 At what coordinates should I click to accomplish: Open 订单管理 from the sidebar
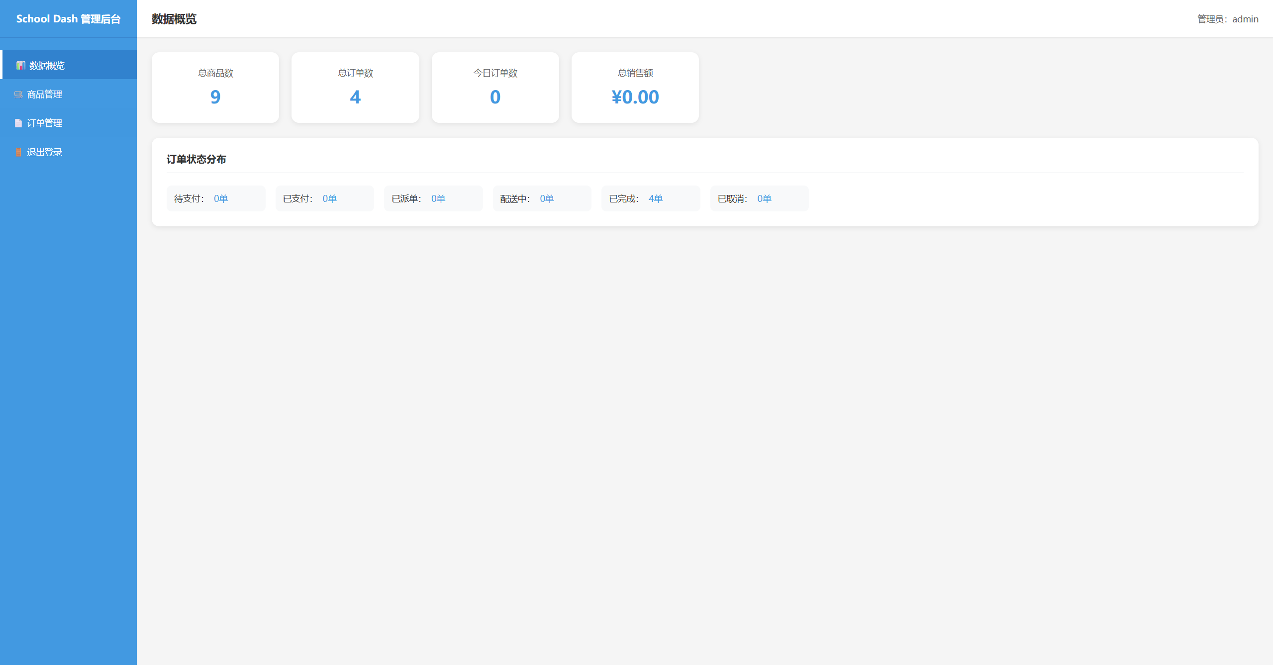[x=45, y=123]
